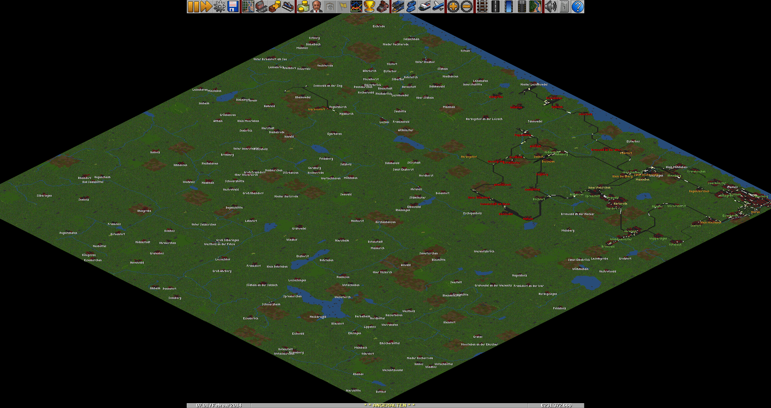
Task: Click the town name Elsterhus
Action: 633,142
